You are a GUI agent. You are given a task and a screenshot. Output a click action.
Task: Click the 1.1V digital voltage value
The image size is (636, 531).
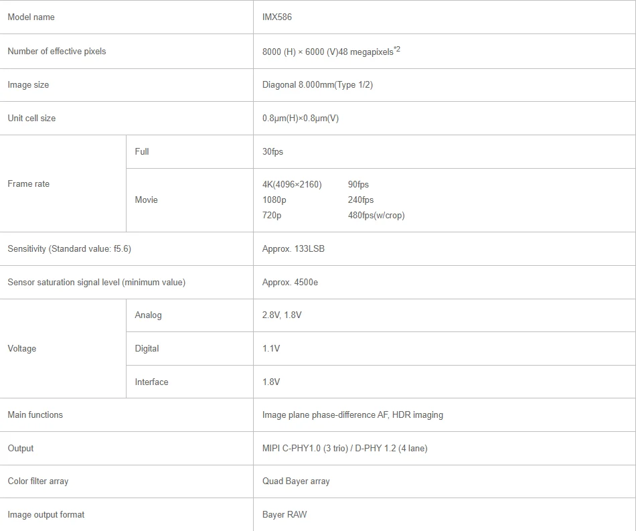pos(271,349)
